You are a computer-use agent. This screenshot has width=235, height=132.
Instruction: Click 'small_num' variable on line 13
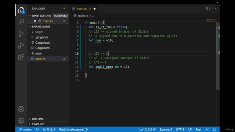click(104, 67)
